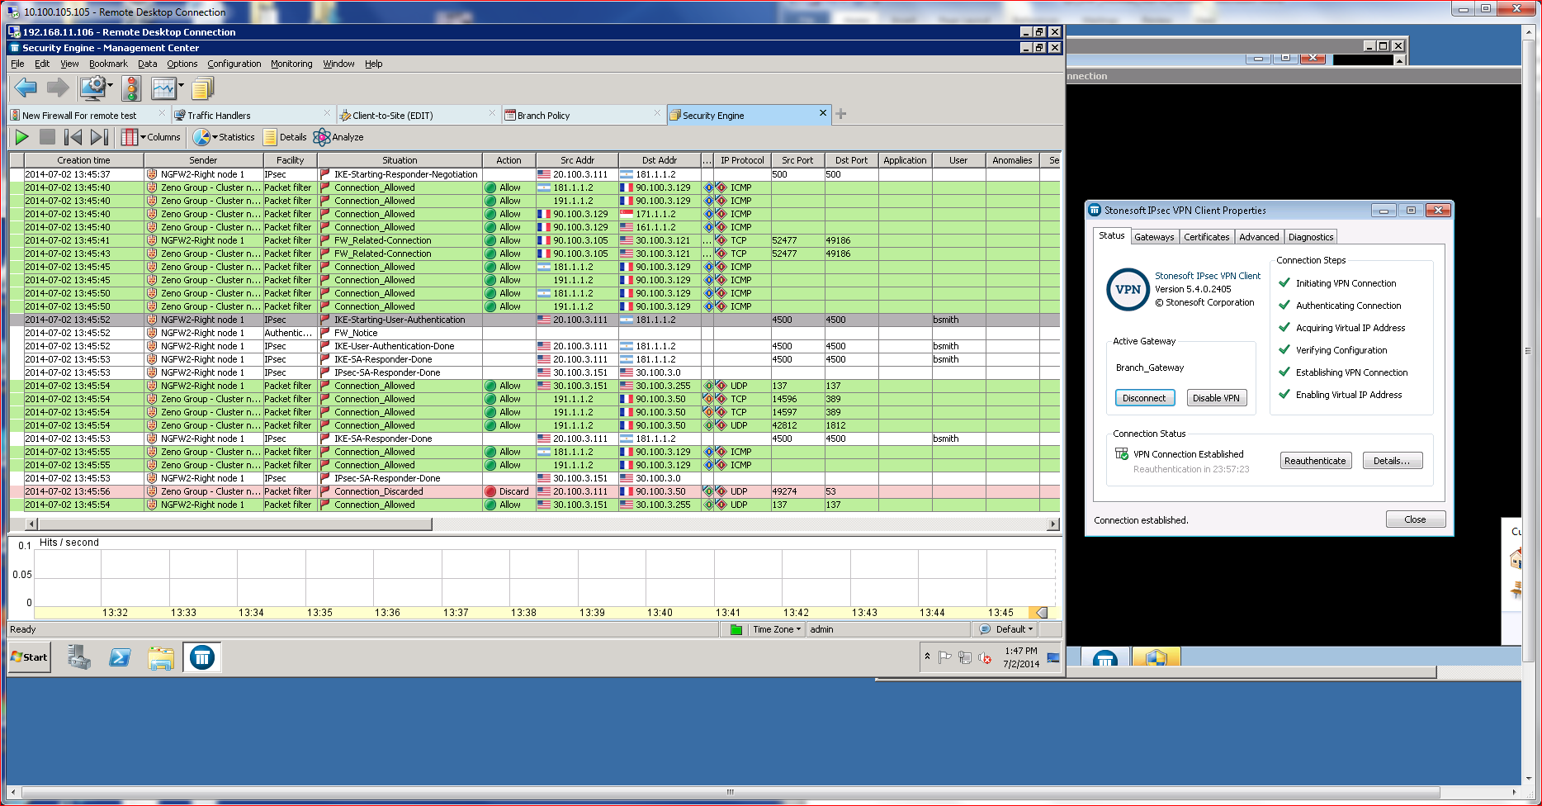Click the muted volume tray icon
1542x806 pixels.
(x=984, y=657)
